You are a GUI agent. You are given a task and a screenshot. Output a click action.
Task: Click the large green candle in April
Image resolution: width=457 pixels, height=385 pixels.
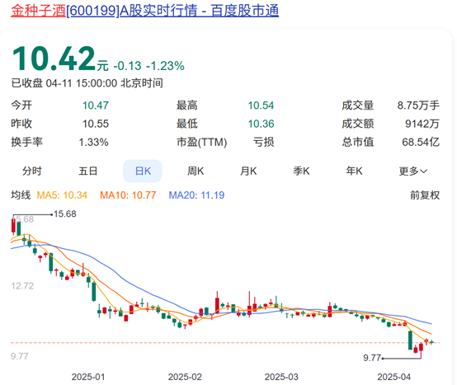(410, 340)
